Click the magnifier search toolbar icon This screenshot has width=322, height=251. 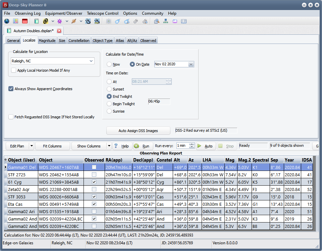157,21
